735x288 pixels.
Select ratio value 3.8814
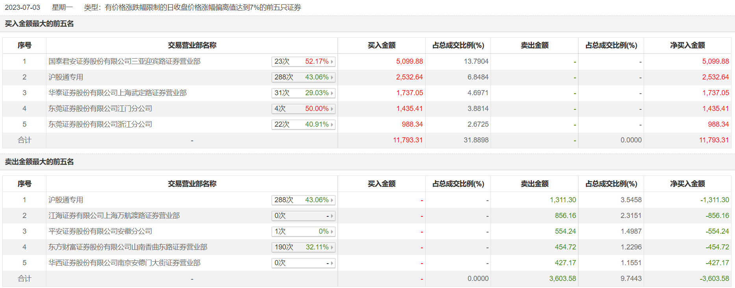(478, 109)
